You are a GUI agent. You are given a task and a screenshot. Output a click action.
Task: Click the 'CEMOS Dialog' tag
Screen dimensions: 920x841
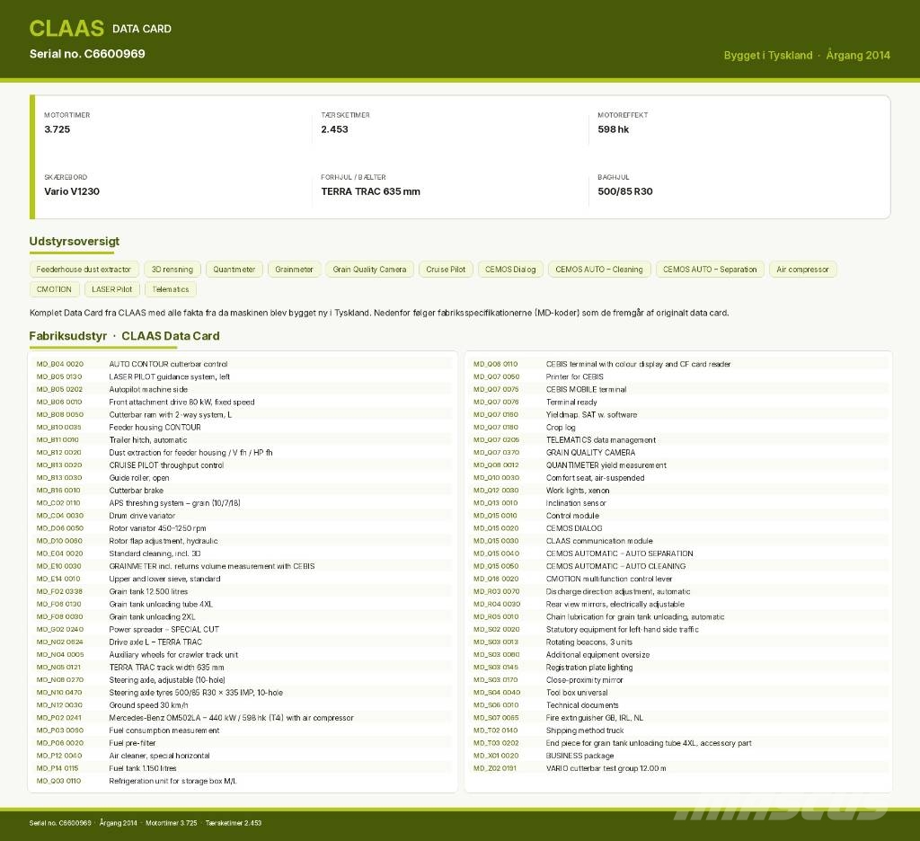(x=510, y=270)
